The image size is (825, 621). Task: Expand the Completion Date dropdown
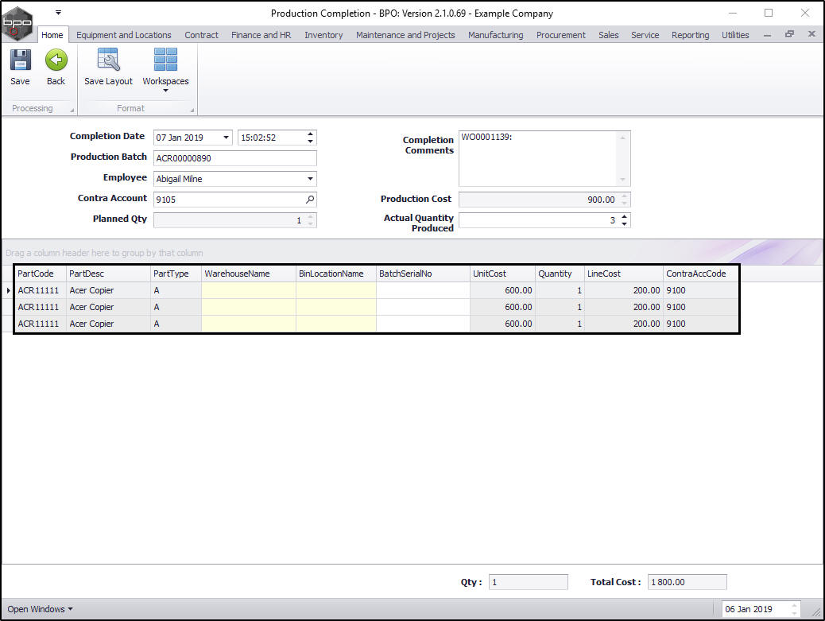pyautogui.click(x=226, y=138)
